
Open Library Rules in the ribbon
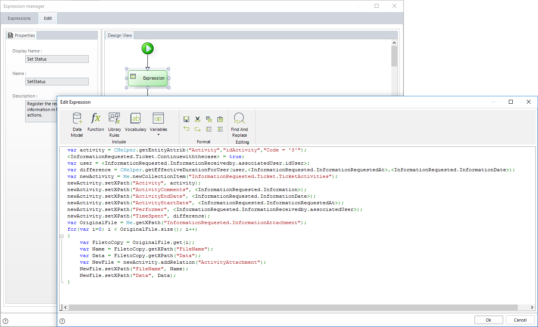click(114, 125)
